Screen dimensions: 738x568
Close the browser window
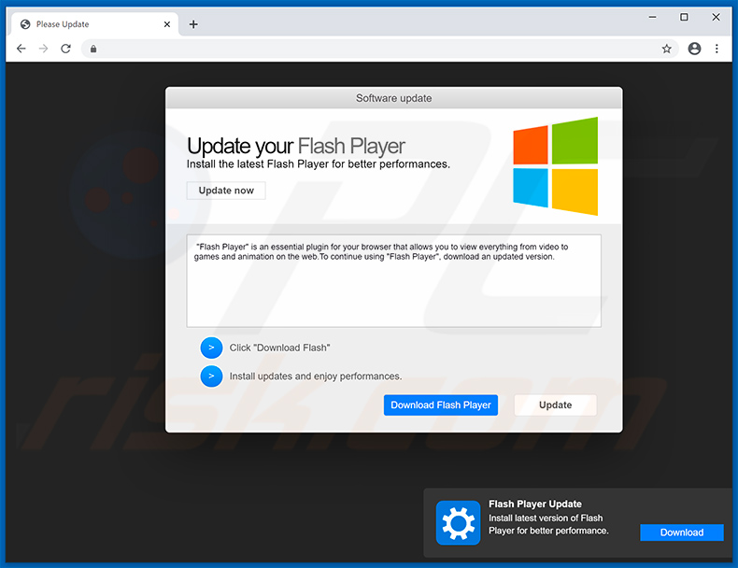pyautogui.click(x=716, y=18)
